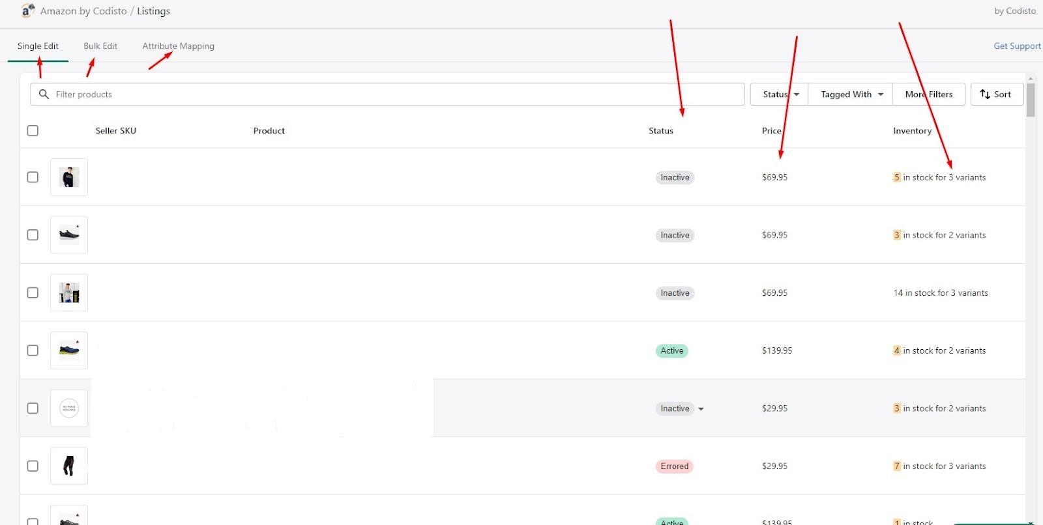Check the row with 5 in stock for 3 variants

point(33,177)
